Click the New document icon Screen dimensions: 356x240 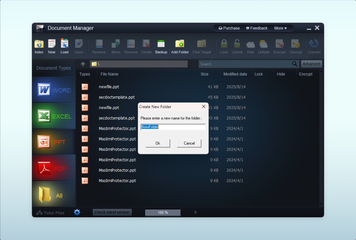point(52,44)
